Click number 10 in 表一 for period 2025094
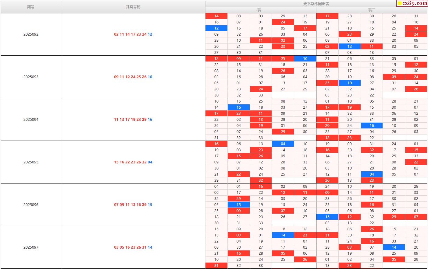This screenshot has height=269, width=428. click(x=216, y=101)
